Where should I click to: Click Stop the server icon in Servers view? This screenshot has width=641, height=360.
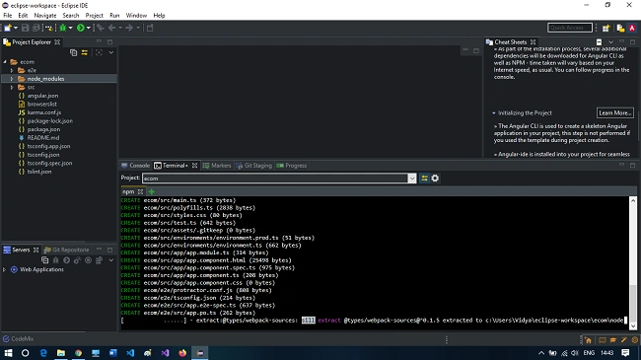(x=89, y=260)
